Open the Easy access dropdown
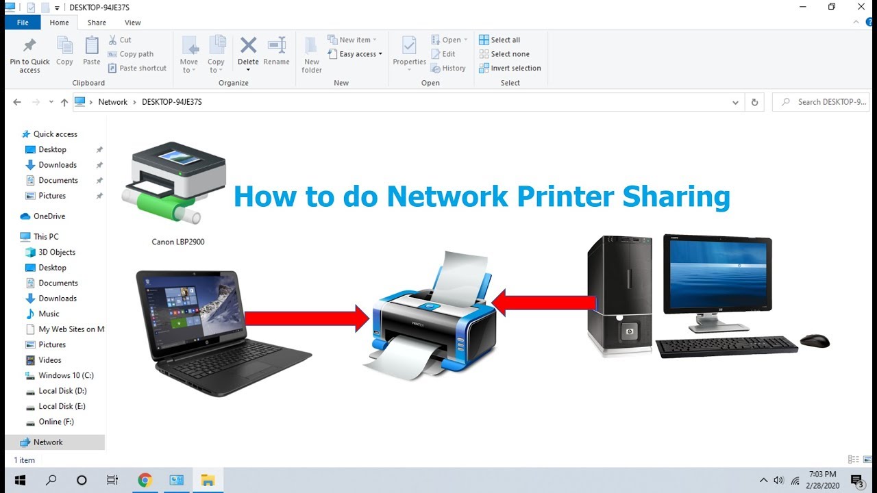This screenshot has width=877, height=493. tap(354, 53)
